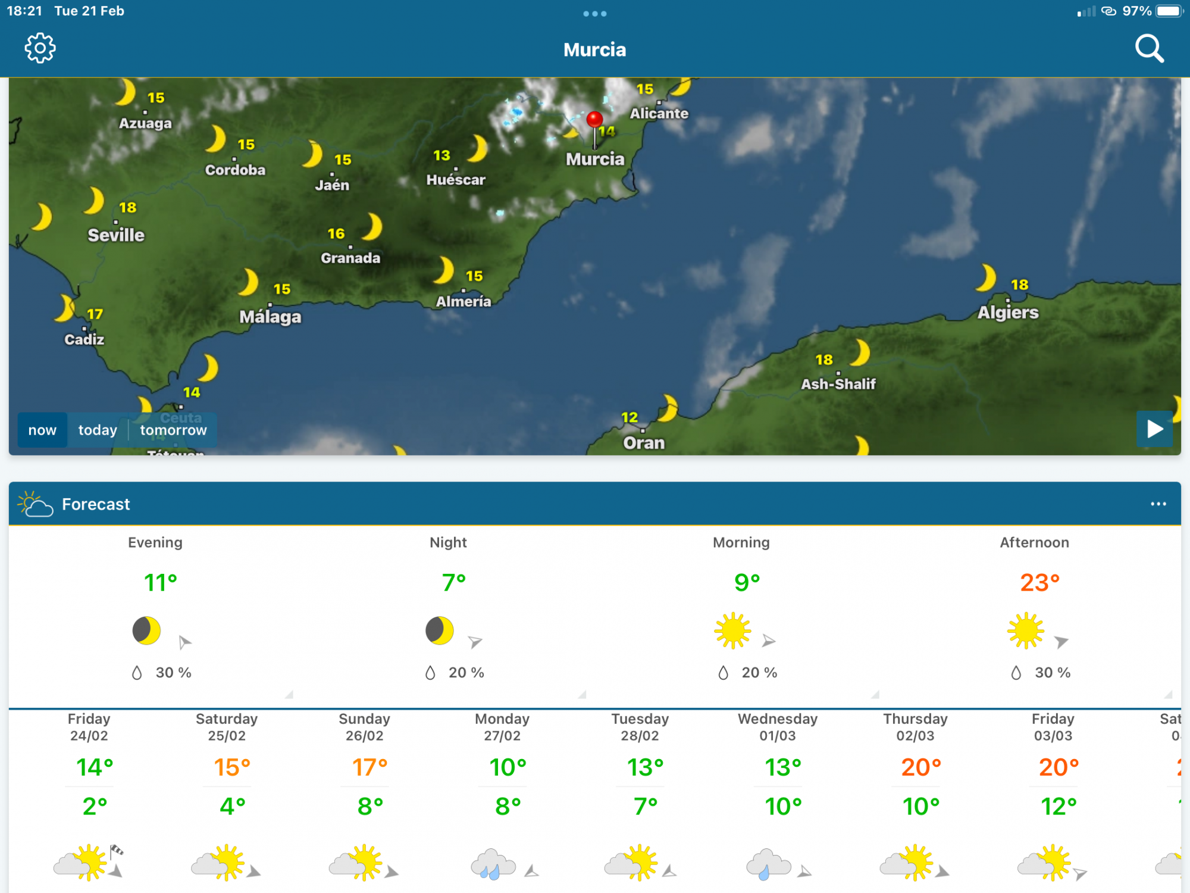Open Friday 24/02 daily forecast

(89, 798)
